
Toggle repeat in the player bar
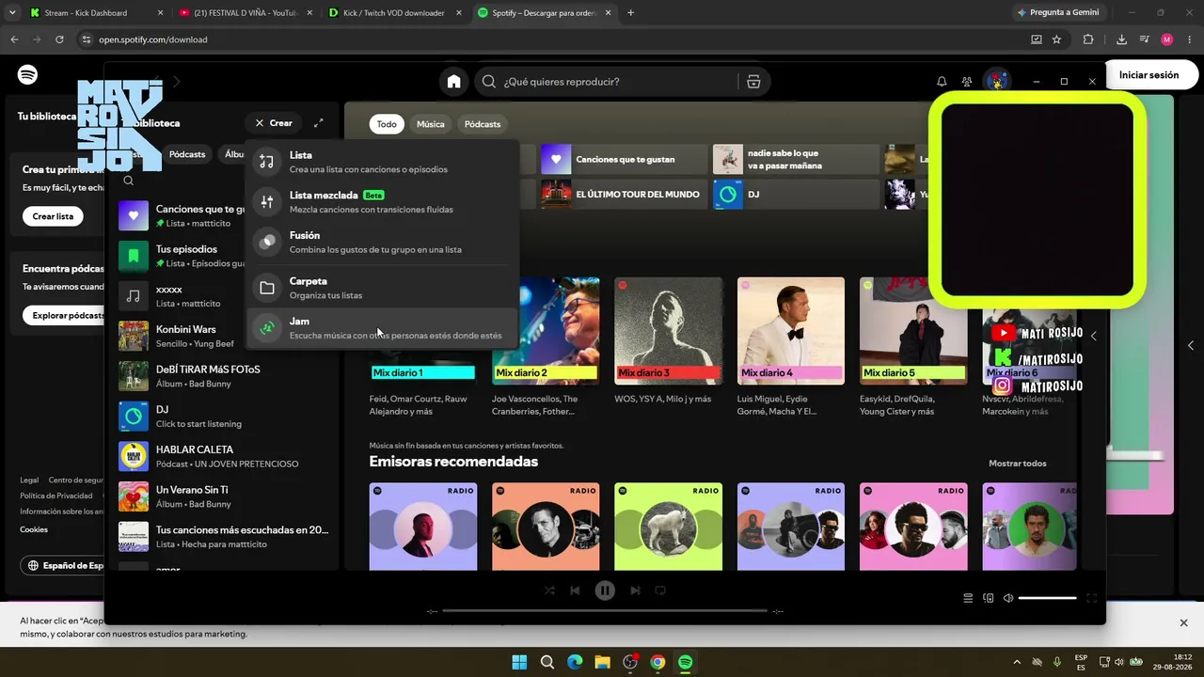click(660, 590)
